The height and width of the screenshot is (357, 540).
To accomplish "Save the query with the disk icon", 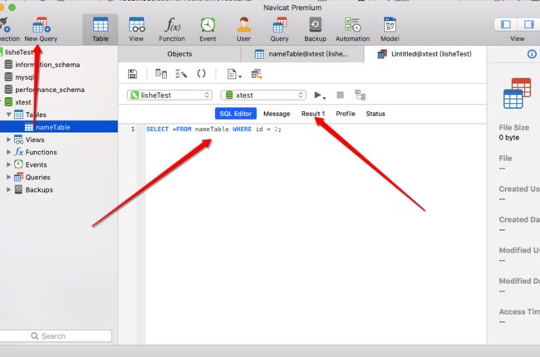I will [x=132, y=74].
